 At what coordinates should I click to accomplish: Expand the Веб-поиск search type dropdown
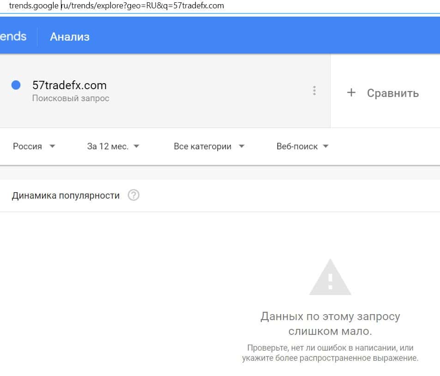tap(302, 146)
